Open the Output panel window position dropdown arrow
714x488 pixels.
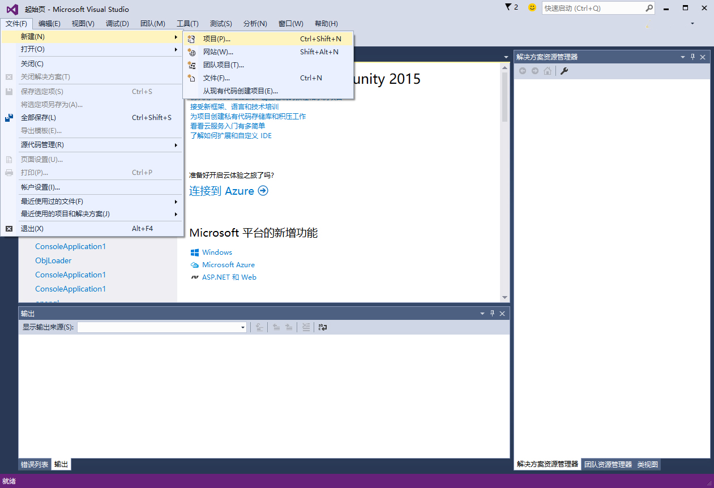pos(482,313)
